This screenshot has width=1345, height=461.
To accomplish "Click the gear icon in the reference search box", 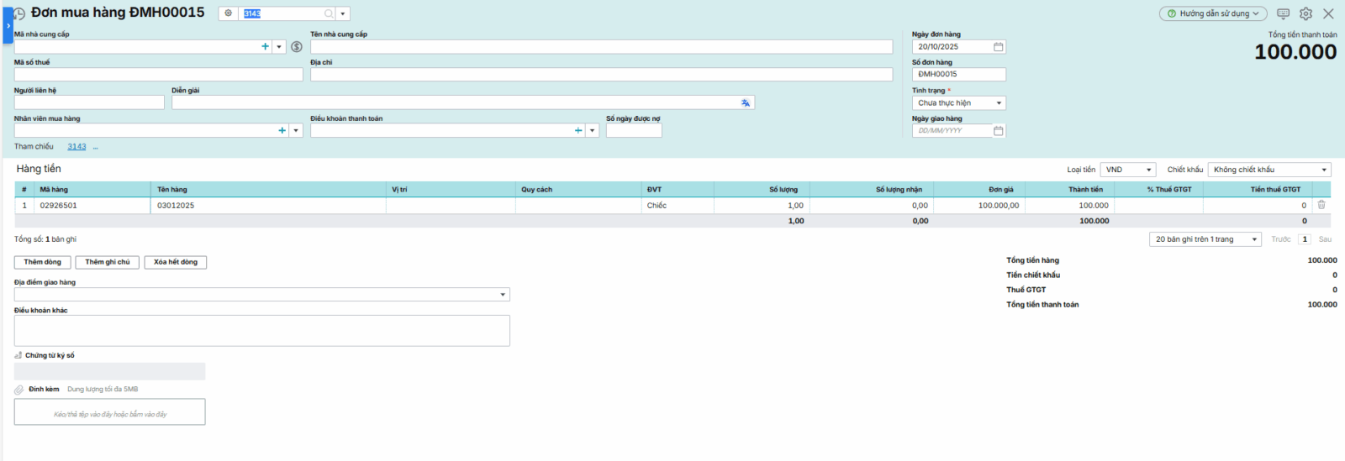I will pos(228,13).
